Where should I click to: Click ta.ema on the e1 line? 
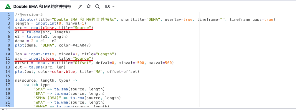click(x=33, y=32)
